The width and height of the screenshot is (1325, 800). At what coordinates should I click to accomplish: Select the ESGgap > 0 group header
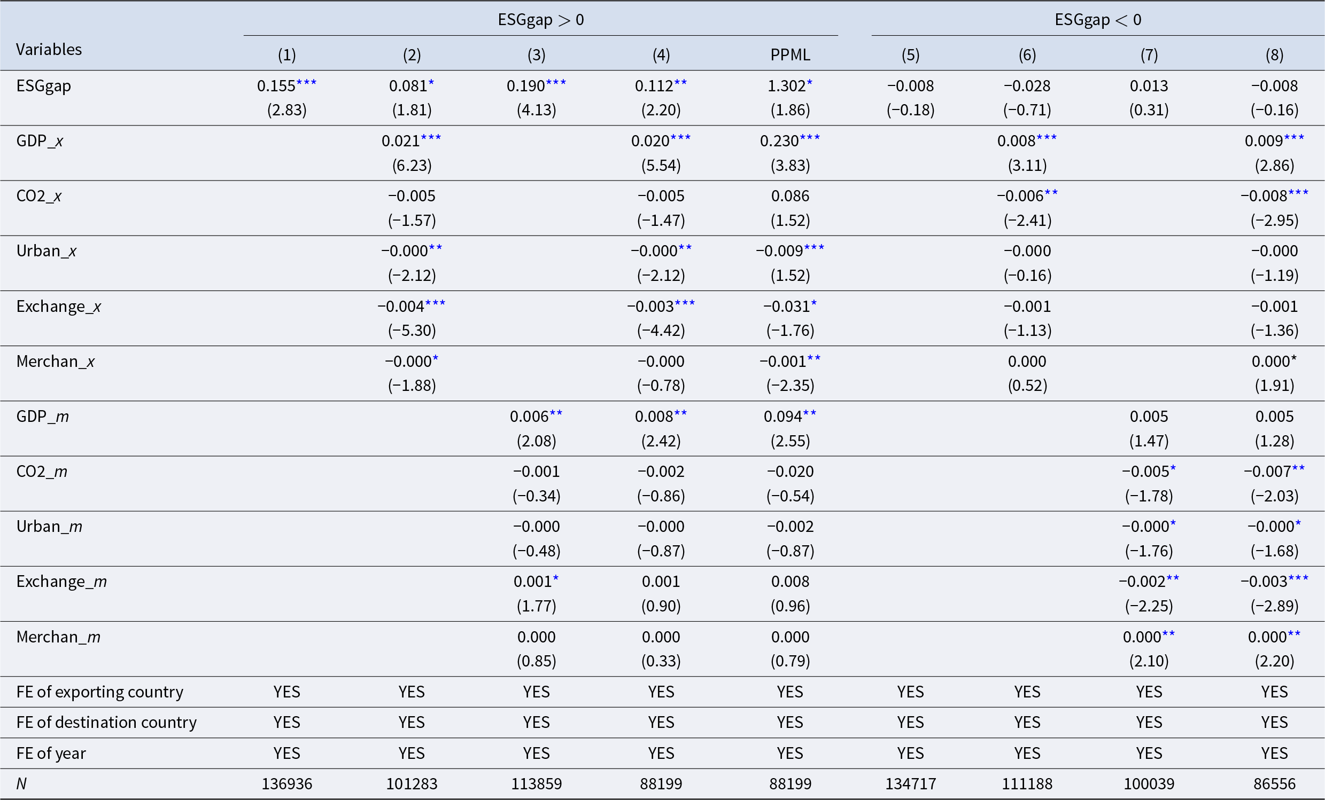540,20
